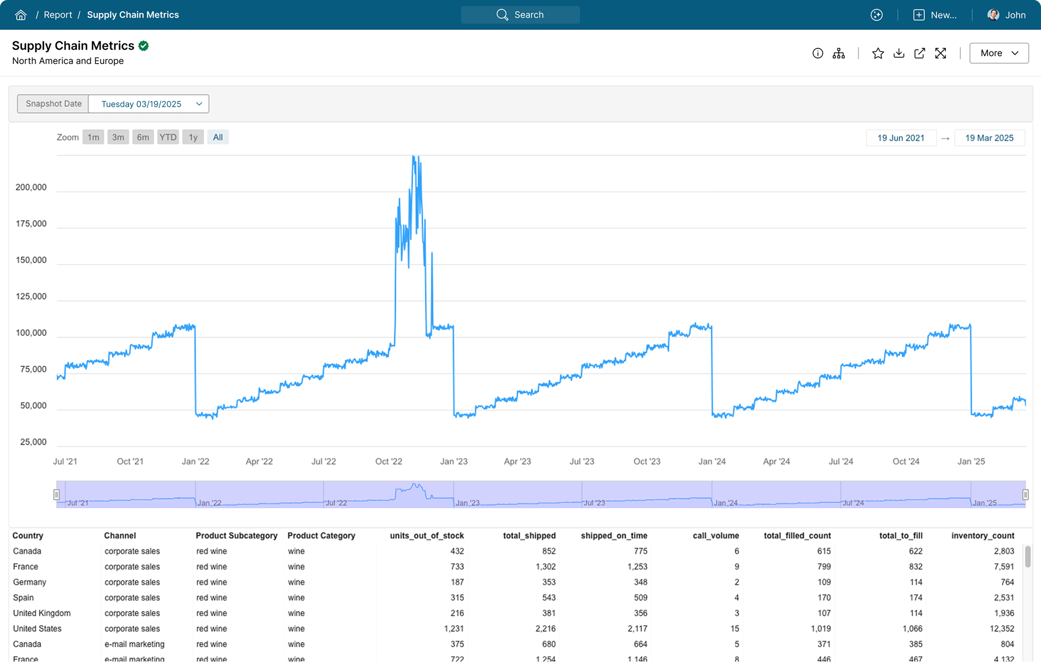Download the Supply Chain Metrics report
The image size is (1041, 669).
click(899, 53)
